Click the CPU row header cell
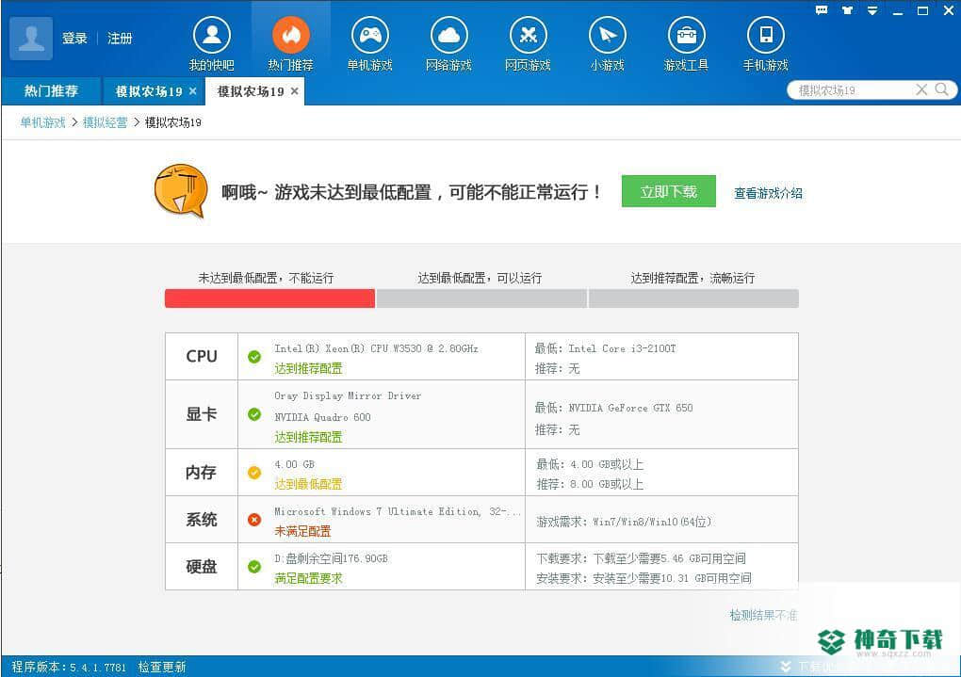This screenshot has height=677, width=961. 202,357
